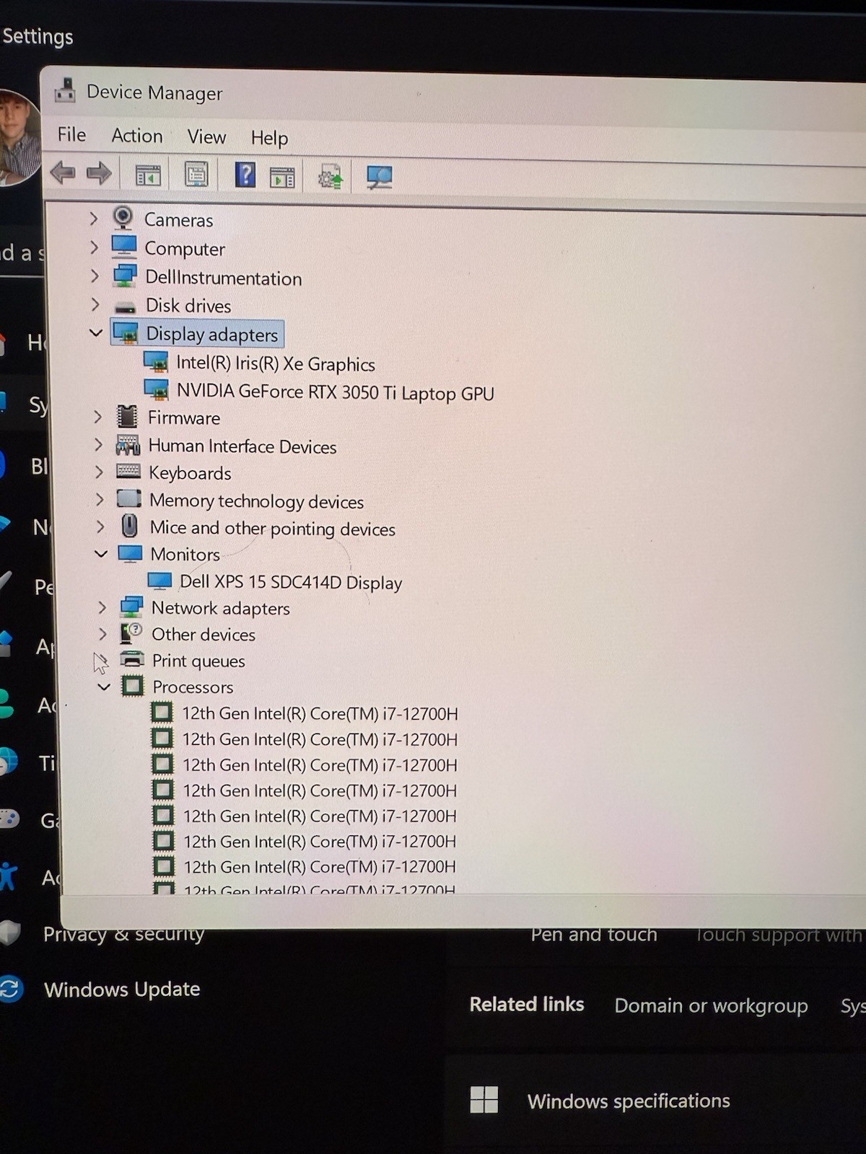Click the Keyboards category icon
The height and width of the screenshot is (1154, 866).
click(128, 472)
